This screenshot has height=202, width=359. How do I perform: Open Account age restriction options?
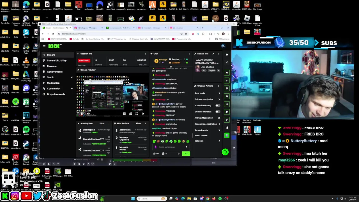pos(207,124)
